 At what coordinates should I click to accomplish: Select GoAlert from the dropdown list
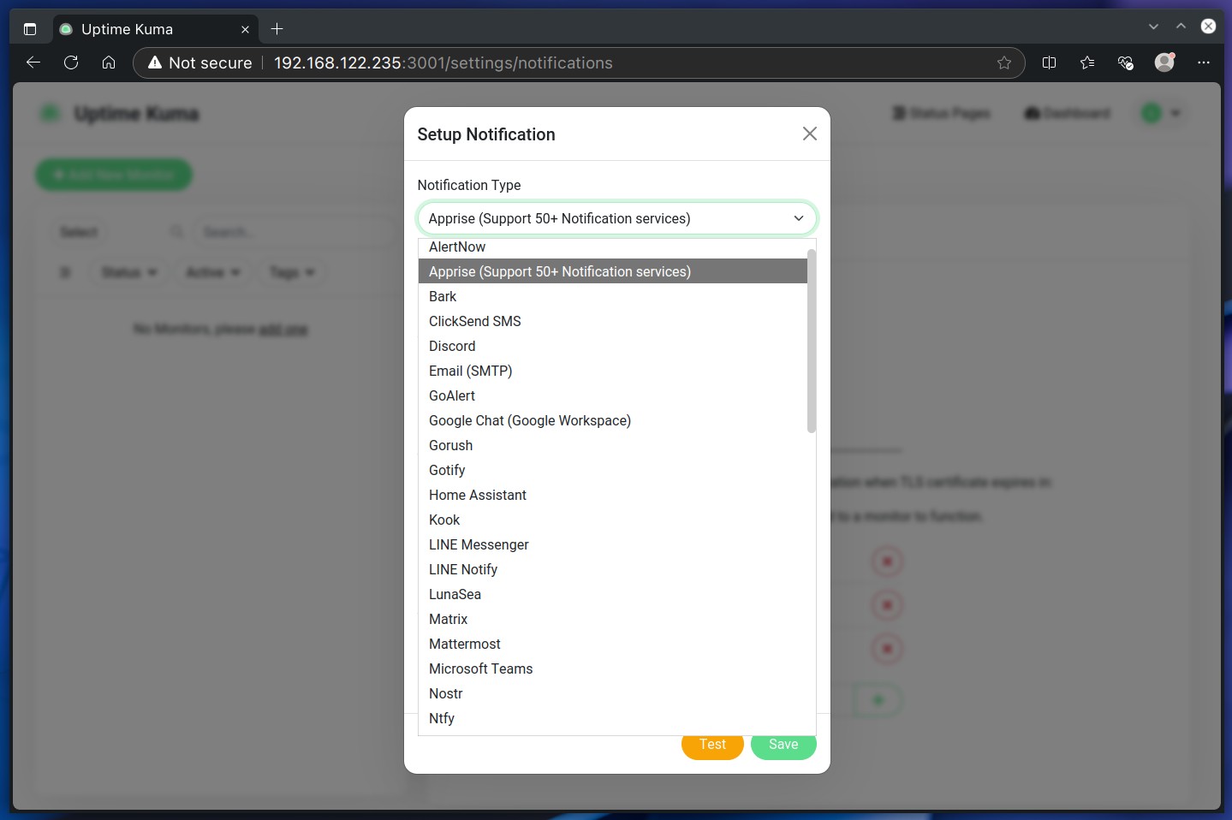point(613,395)
